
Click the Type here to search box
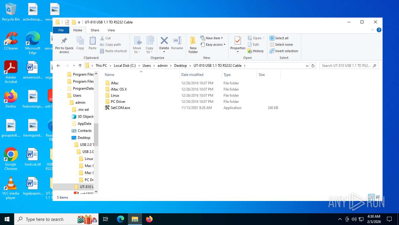click(x=56, y=219)
